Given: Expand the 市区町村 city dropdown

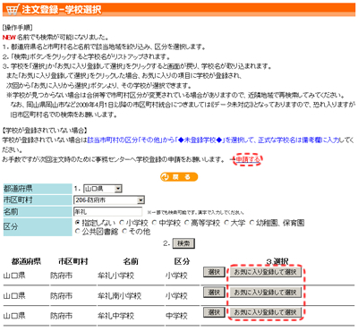Looking at the screenshot, I should (x=109, y=200).
